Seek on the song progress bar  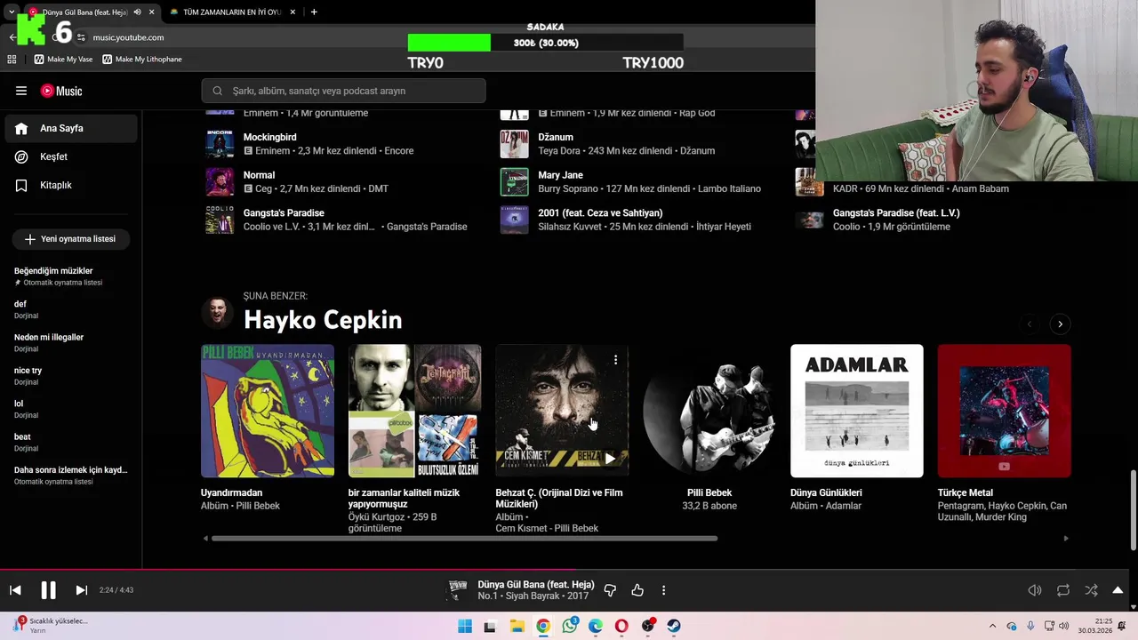(x=569, y=570)
